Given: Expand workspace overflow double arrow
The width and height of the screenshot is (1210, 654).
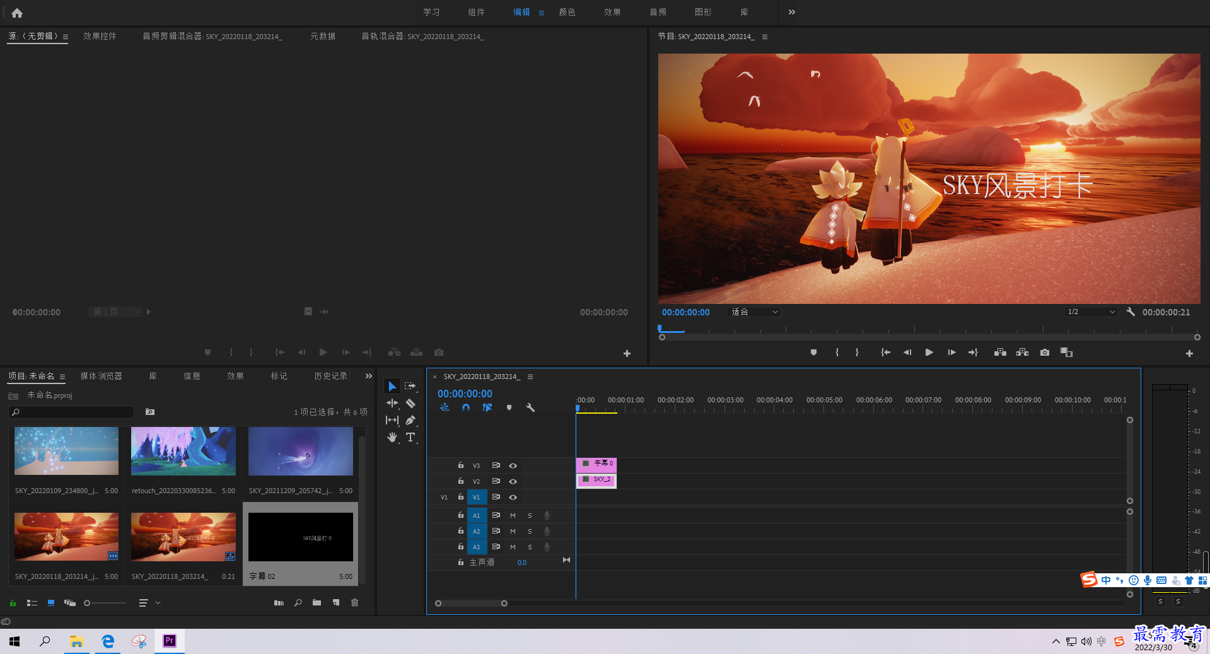Looking at the screenshot, I should click(x=792, y=12).
